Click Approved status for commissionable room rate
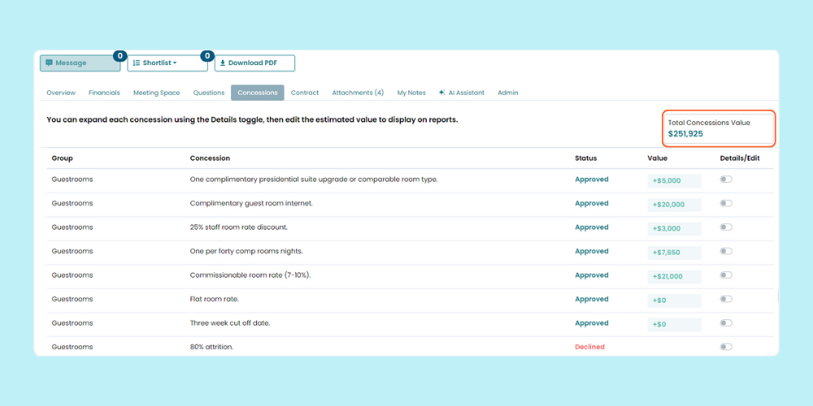The height and width of the screenshot is (406, 813). (592, 275)
